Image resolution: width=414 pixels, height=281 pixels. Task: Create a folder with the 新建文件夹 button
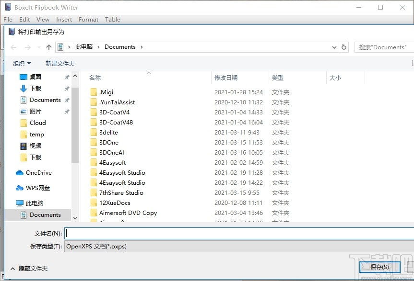[x=59, y=63]
